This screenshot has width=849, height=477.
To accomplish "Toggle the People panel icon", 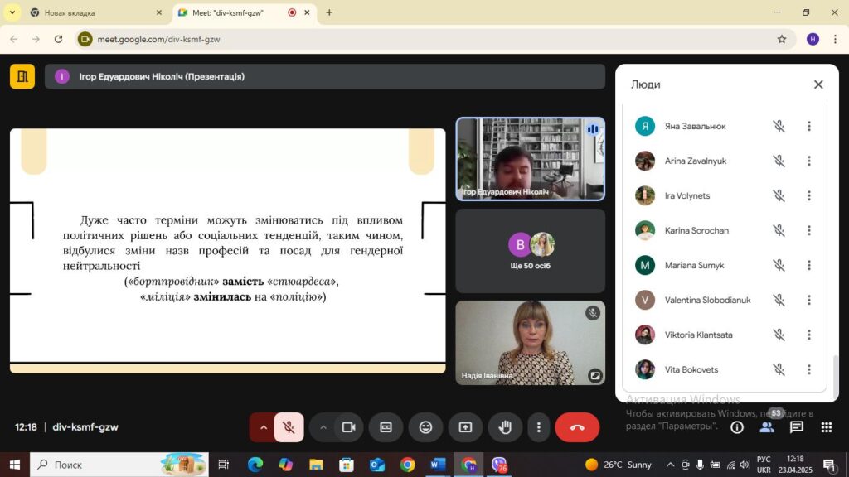I will [x=767, y=427].
